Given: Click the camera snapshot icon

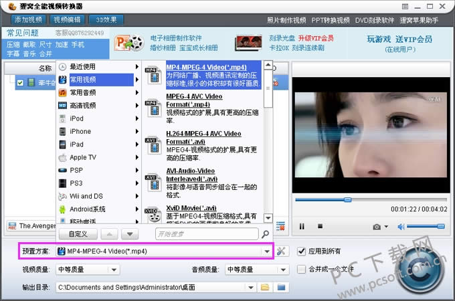Looking at the screenshot, I should click(377, 227).
